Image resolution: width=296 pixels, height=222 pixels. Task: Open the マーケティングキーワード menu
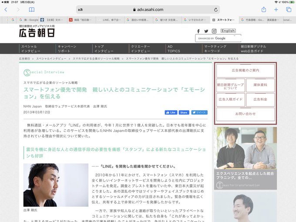(x=215, y=49)
